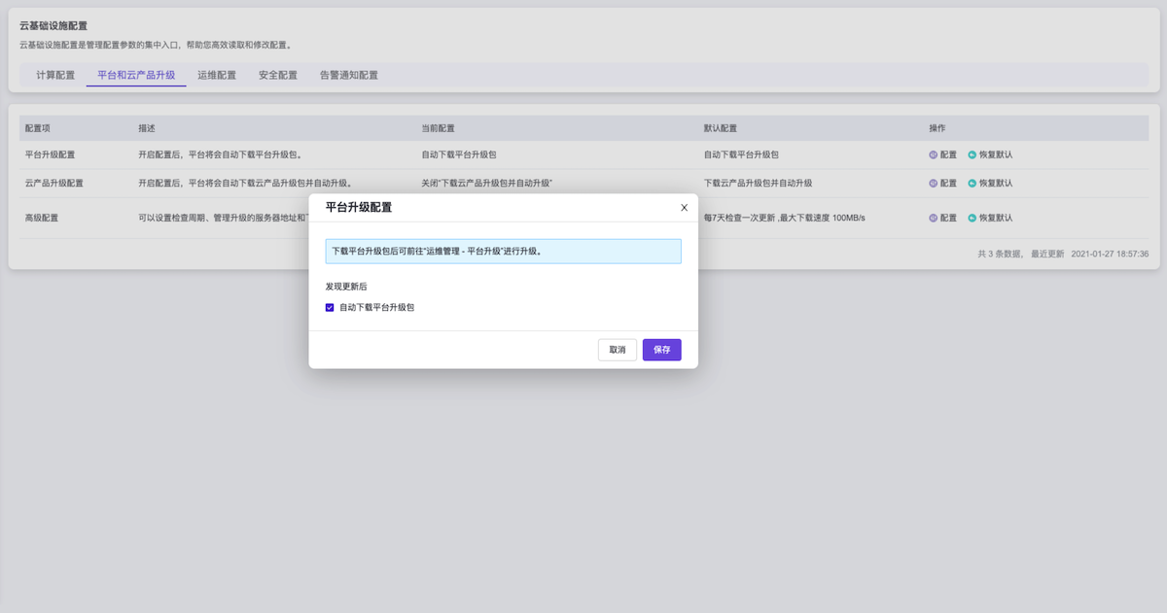Open the 运维配置 tab

pos(217,75)
